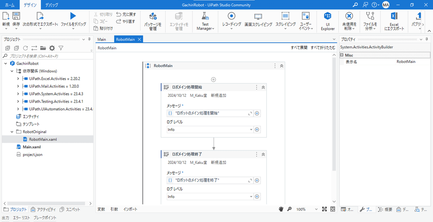The width and height of the screenshot is (433, 222).
Task: Collapse all project tree nodes icon
Action: (16, 48)
